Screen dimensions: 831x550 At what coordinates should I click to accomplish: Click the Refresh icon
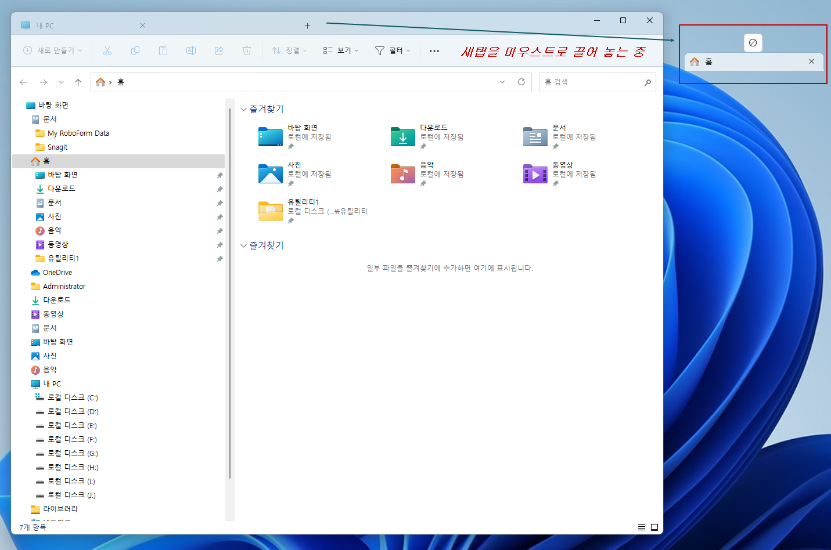point(521,82)
